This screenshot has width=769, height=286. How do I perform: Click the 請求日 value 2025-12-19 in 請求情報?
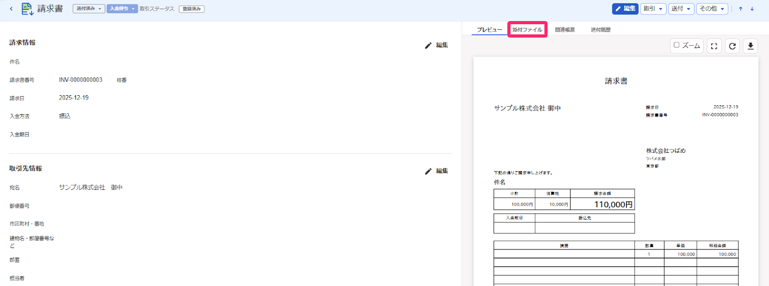(74, 98)
